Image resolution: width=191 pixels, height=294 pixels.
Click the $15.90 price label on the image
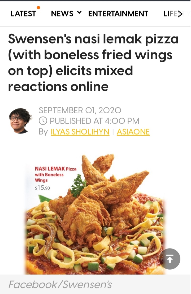[x=42, y=188]
